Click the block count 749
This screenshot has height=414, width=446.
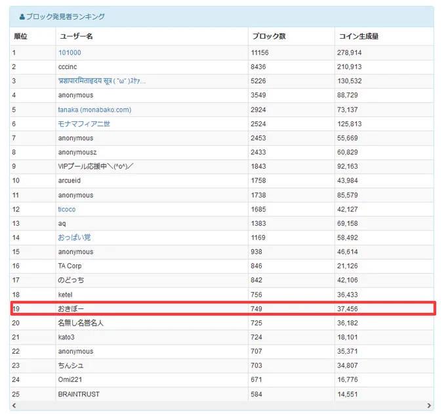click(256, 309)
